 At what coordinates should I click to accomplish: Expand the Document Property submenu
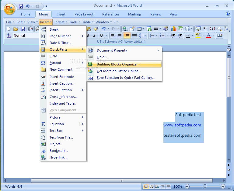124,50
